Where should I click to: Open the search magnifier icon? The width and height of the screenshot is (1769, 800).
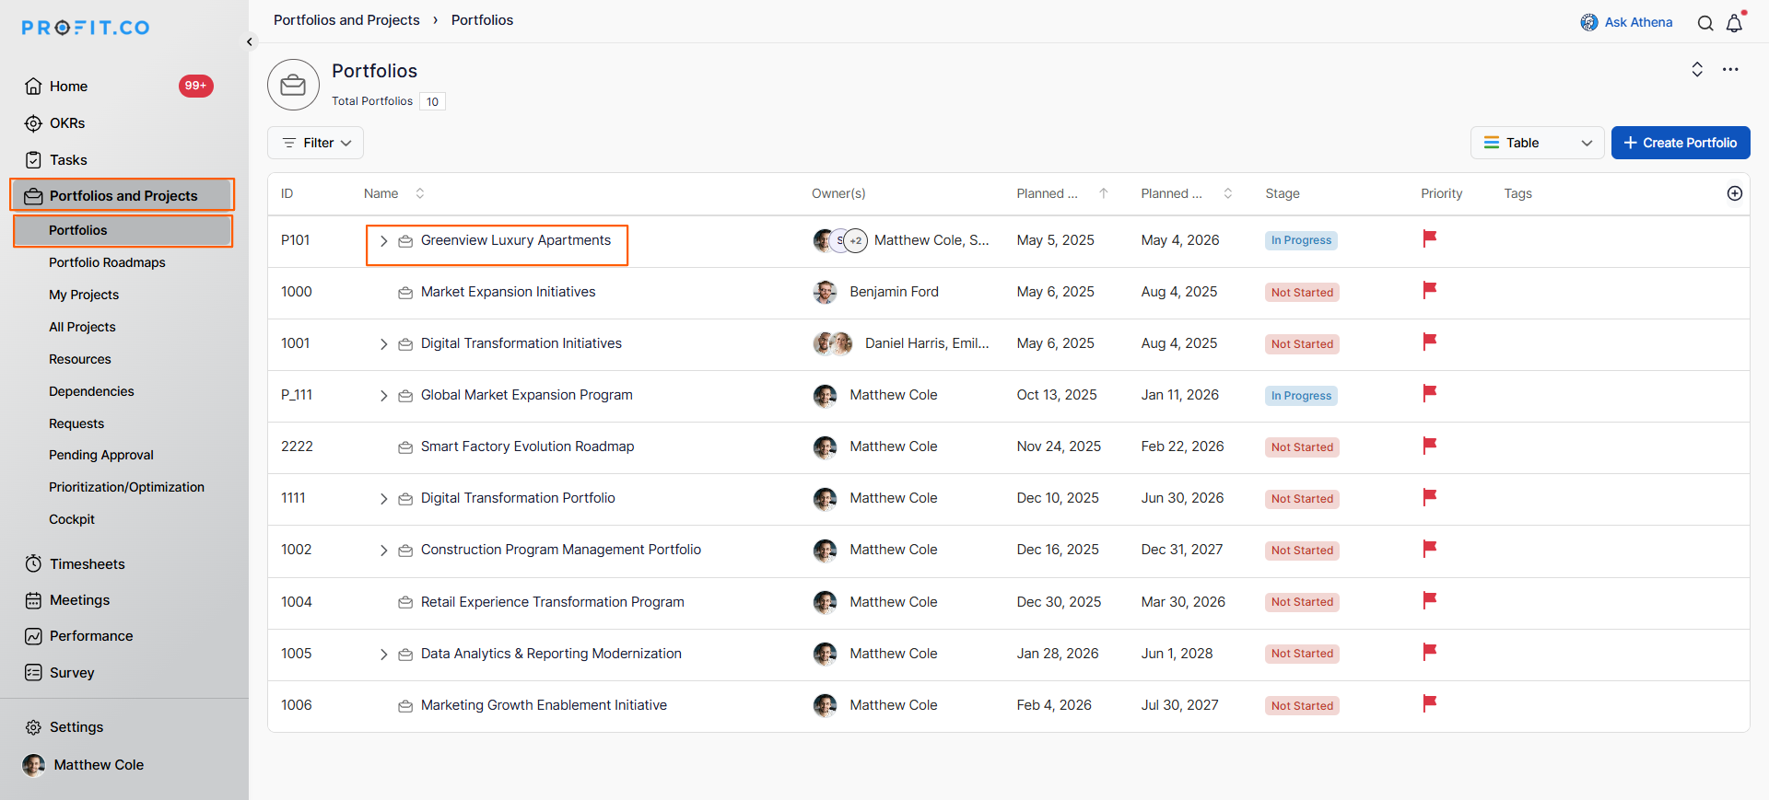coord(1705,23)
